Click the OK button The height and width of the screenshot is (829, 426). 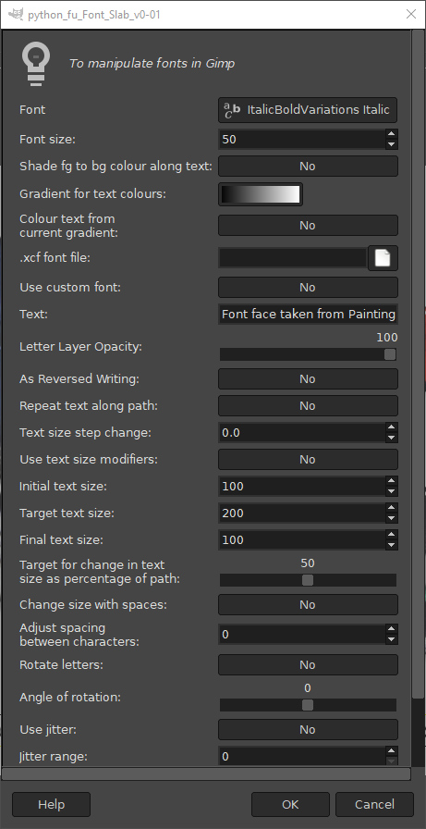pyautogui.click(x=290, y=804)
